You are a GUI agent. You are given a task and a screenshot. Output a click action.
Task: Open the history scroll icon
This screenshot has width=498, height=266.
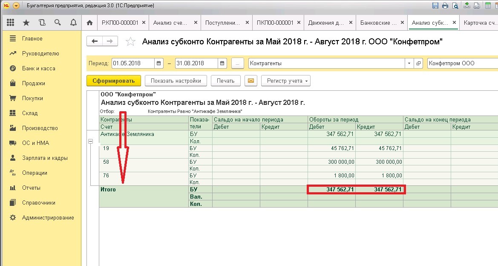pos(41,22)
